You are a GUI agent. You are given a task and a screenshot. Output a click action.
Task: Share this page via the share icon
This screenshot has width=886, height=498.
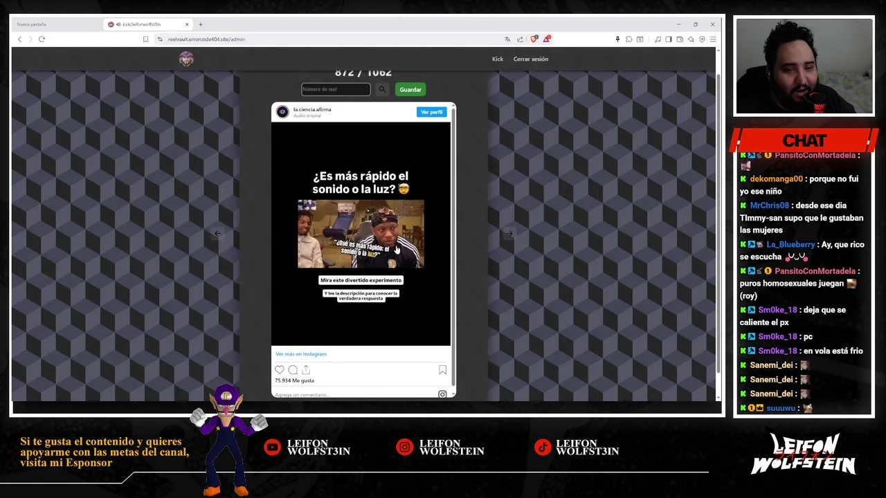tap(520, 39)
